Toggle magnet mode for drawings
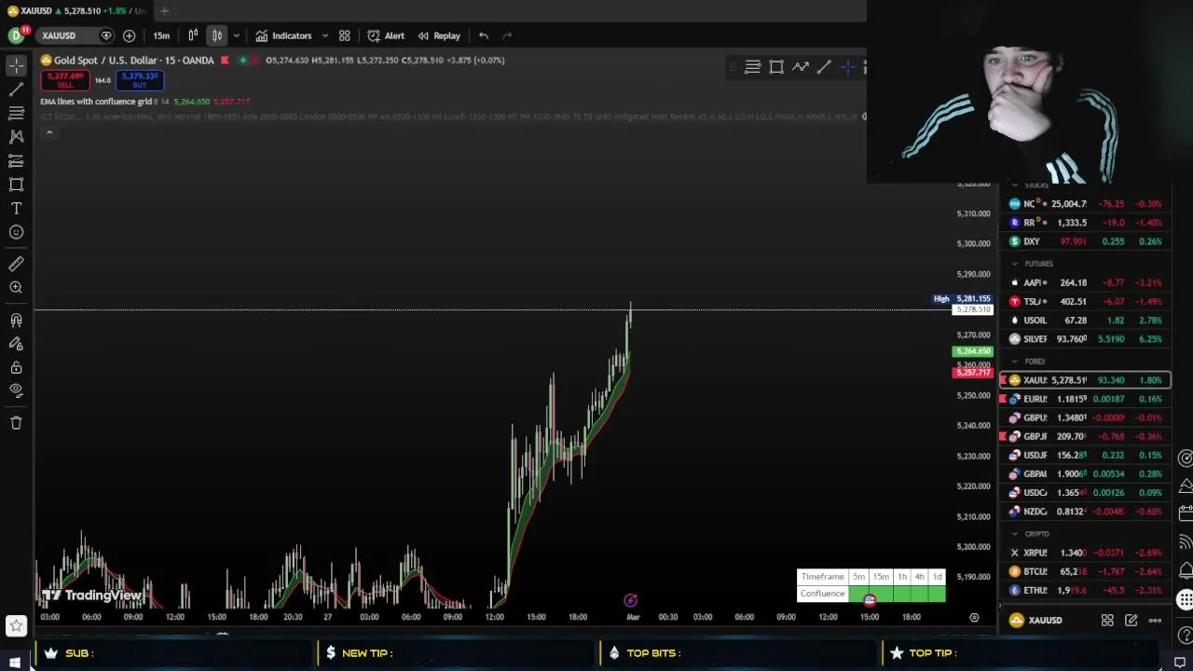The height and width of the screenshot is (671, 1193). click(16, 320)
